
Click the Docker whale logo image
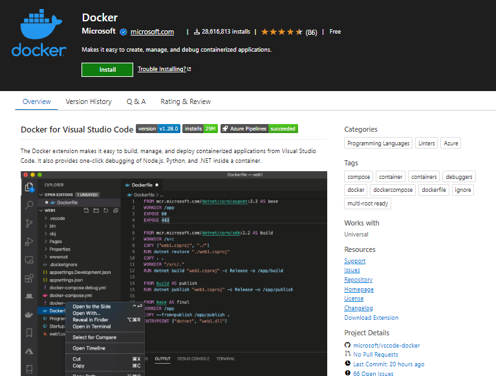39,33
